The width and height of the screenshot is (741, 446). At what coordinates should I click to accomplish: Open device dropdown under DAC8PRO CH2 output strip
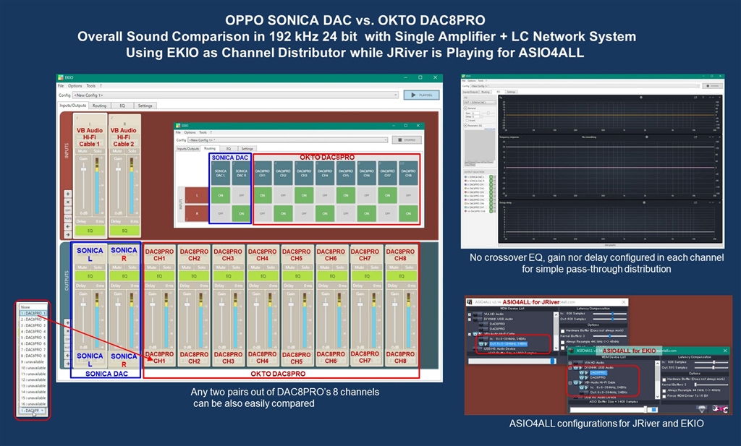point(194,362)
